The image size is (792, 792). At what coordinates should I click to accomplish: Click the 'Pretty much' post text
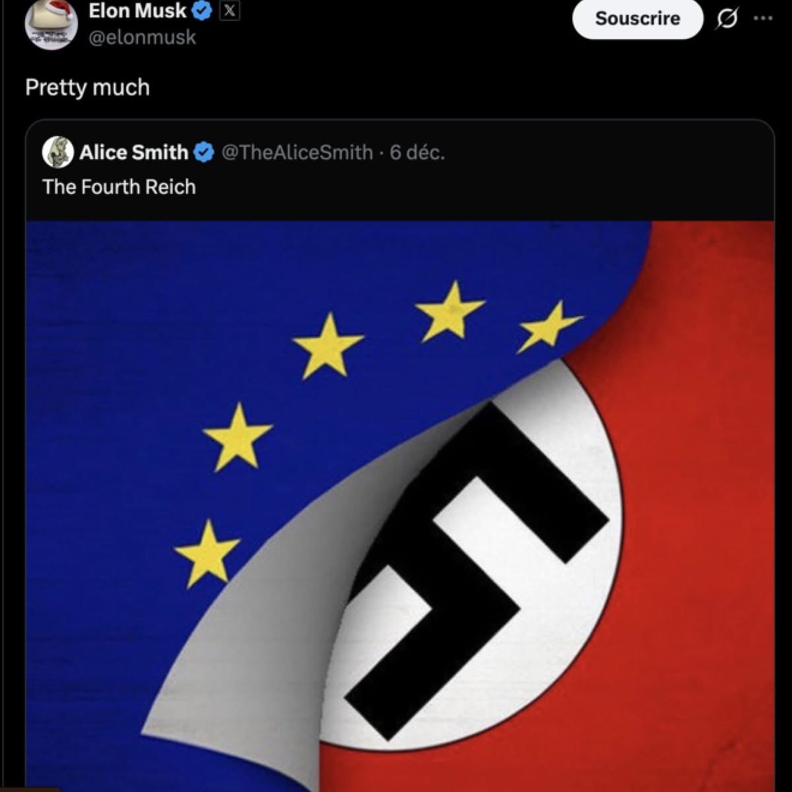tap(88, 87)
